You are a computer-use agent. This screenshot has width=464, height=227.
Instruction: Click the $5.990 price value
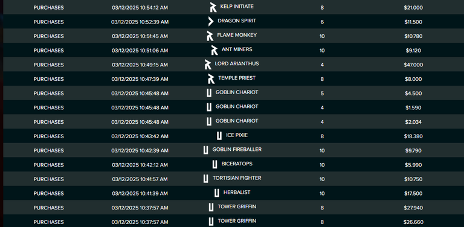(x=413, y=165)
